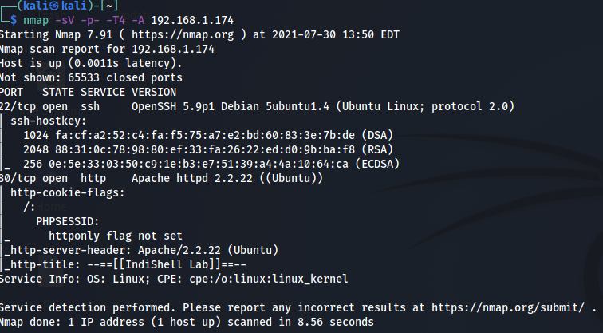Click the PHPSESSID cookie name
Viewport: 603px width, 333px height.
(68, 221)
